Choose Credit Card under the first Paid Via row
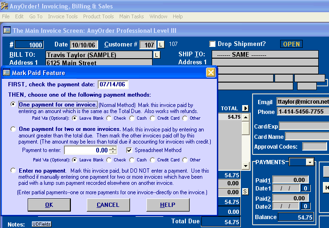 pos(153,118)
